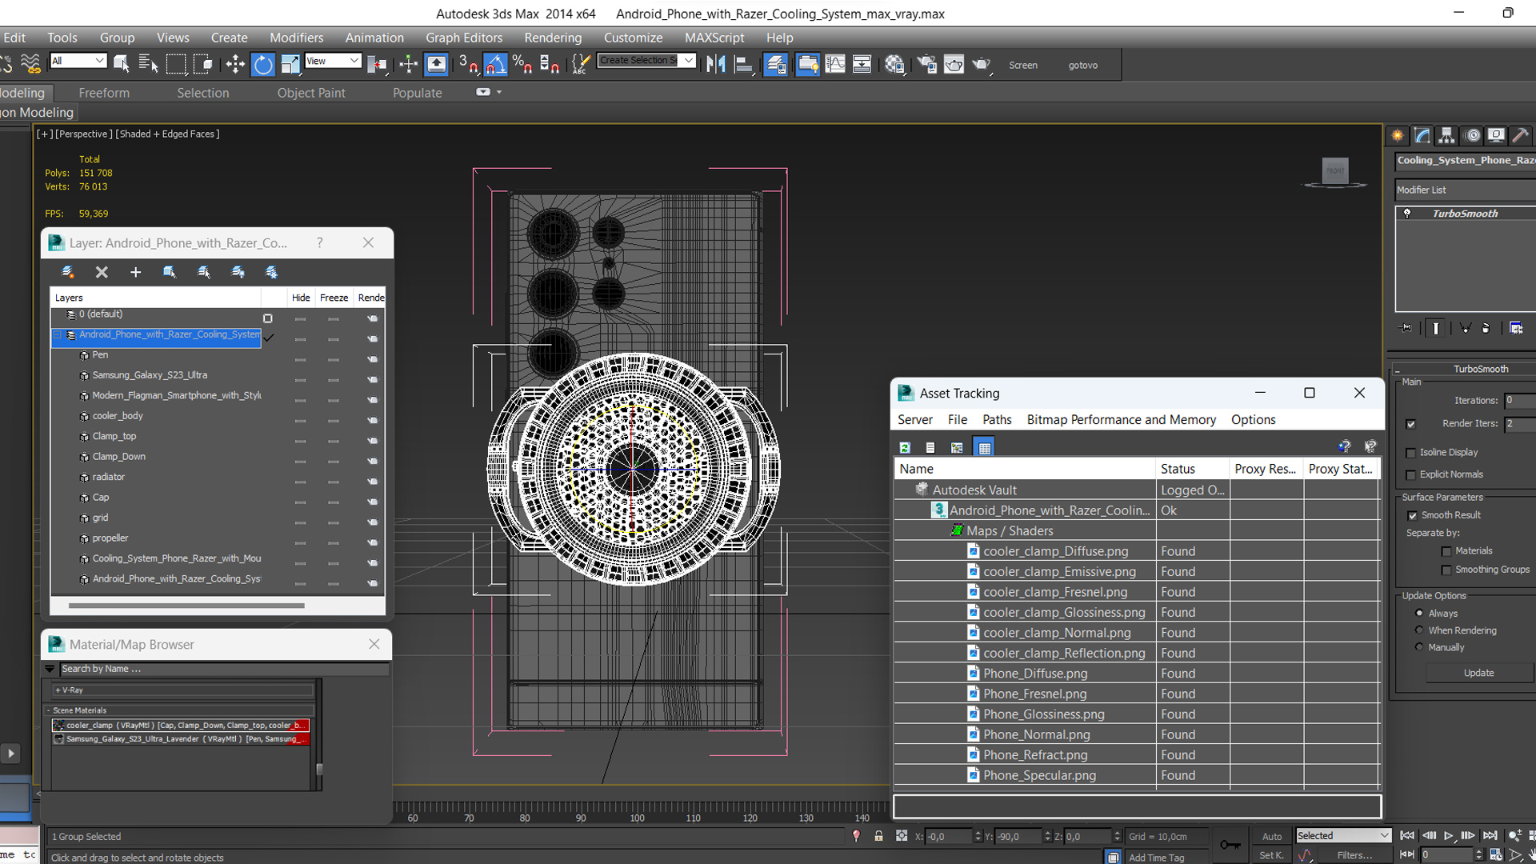Viewport: 1536px width, 864px height.
Task: Collapse the Android_Phone layer tree node
Action: coord(58,335)
